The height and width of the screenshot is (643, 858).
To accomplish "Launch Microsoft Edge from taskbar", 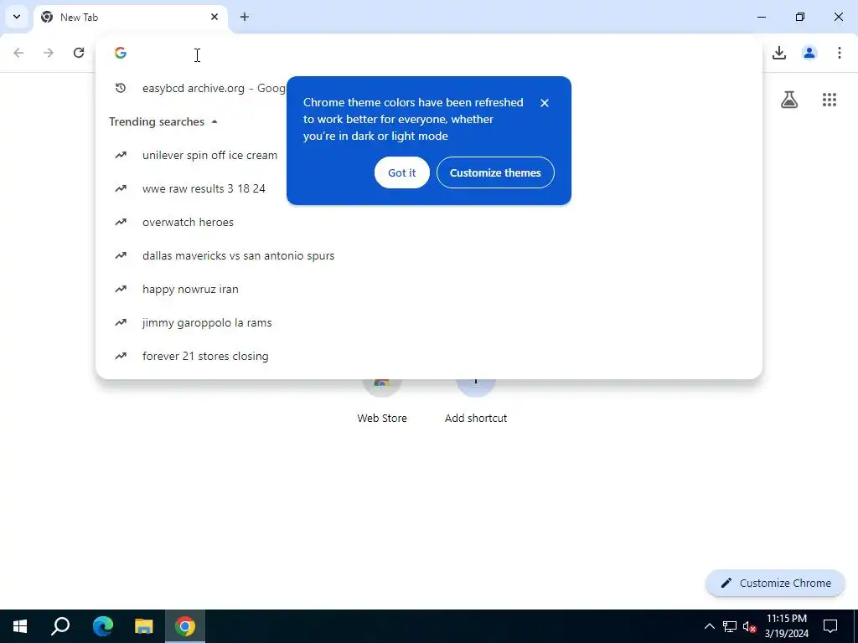I will pos(102,626).
